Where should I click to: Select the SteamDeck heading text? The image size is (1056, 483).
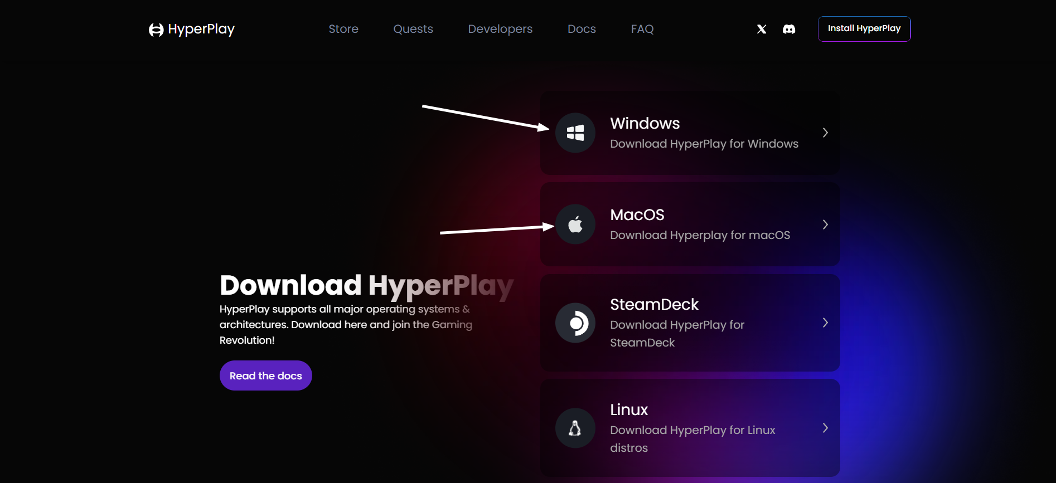tap(654, 304)
